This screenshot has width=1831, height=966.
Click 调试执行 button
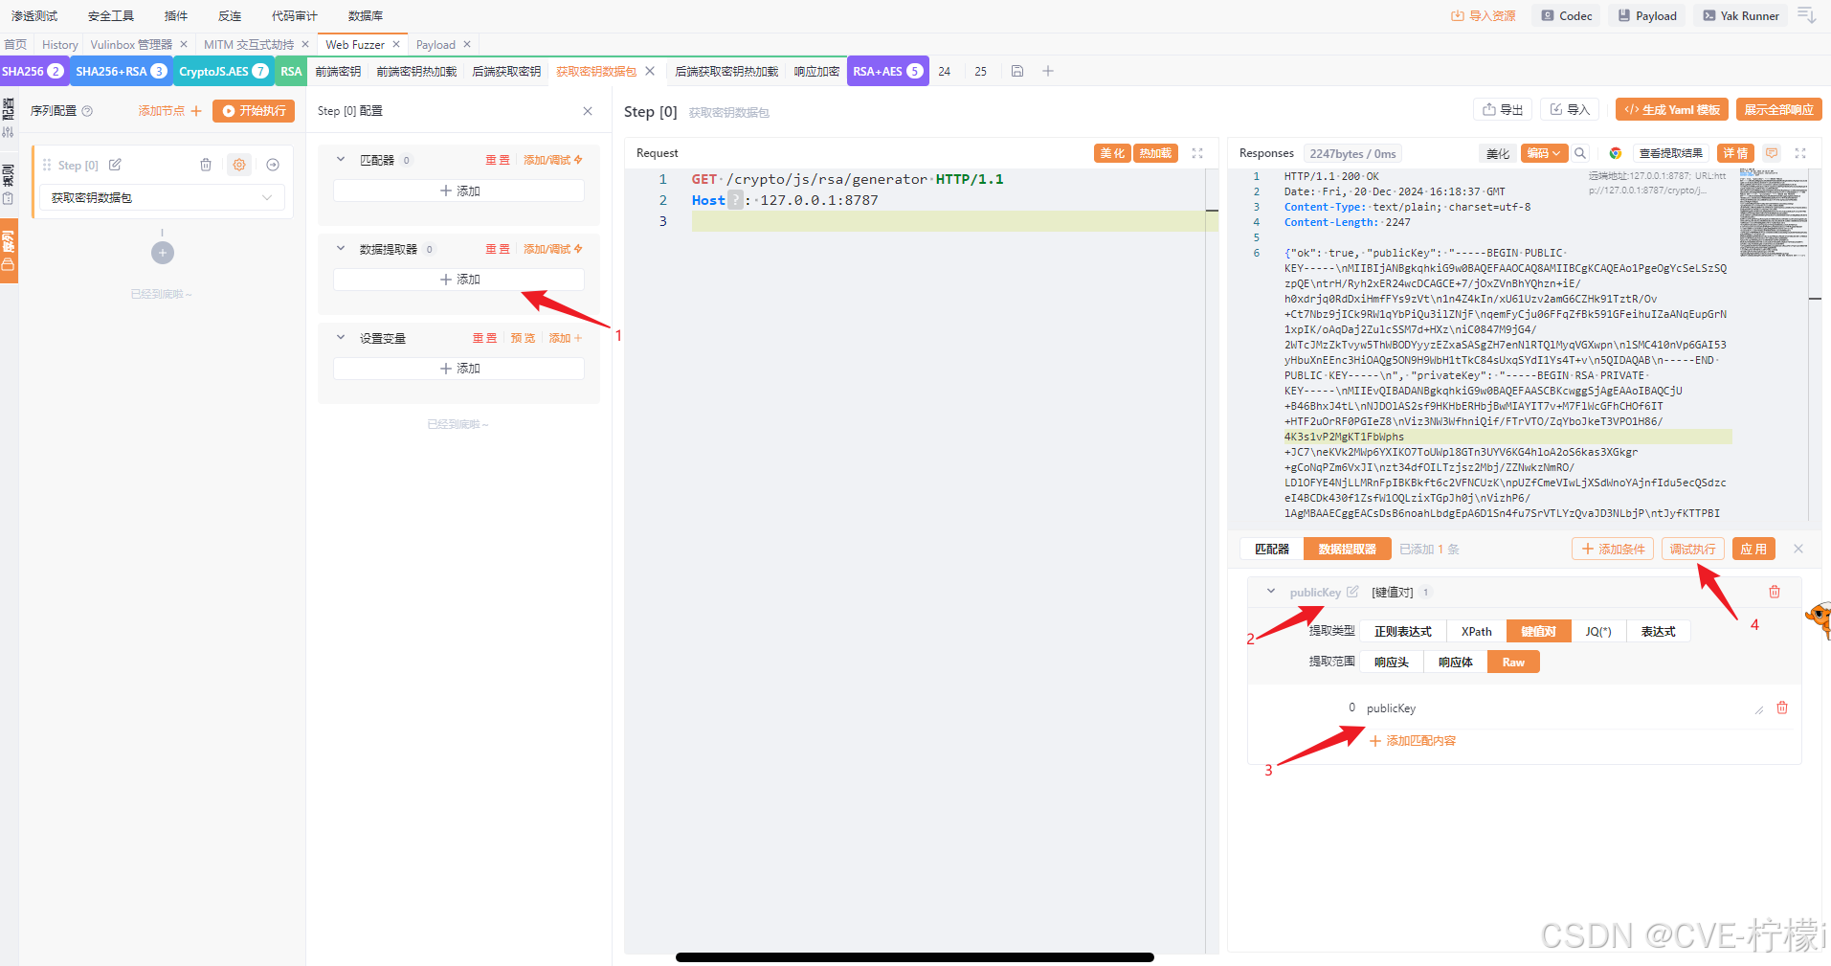[x=1692, y=549]
